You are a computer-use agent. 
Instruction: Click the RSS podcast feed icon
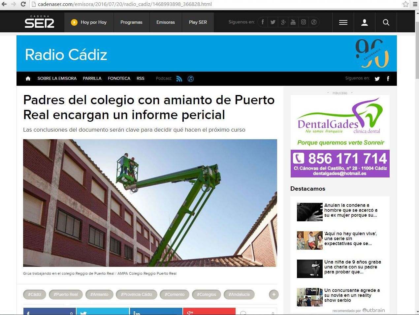(x=179, y=79)
